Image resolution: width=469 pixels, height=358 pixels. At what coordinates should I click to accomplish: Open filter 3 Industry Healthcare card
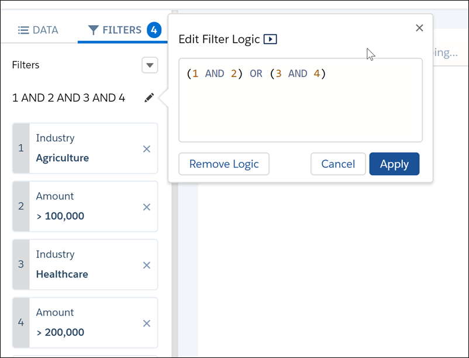coord(85,265)
